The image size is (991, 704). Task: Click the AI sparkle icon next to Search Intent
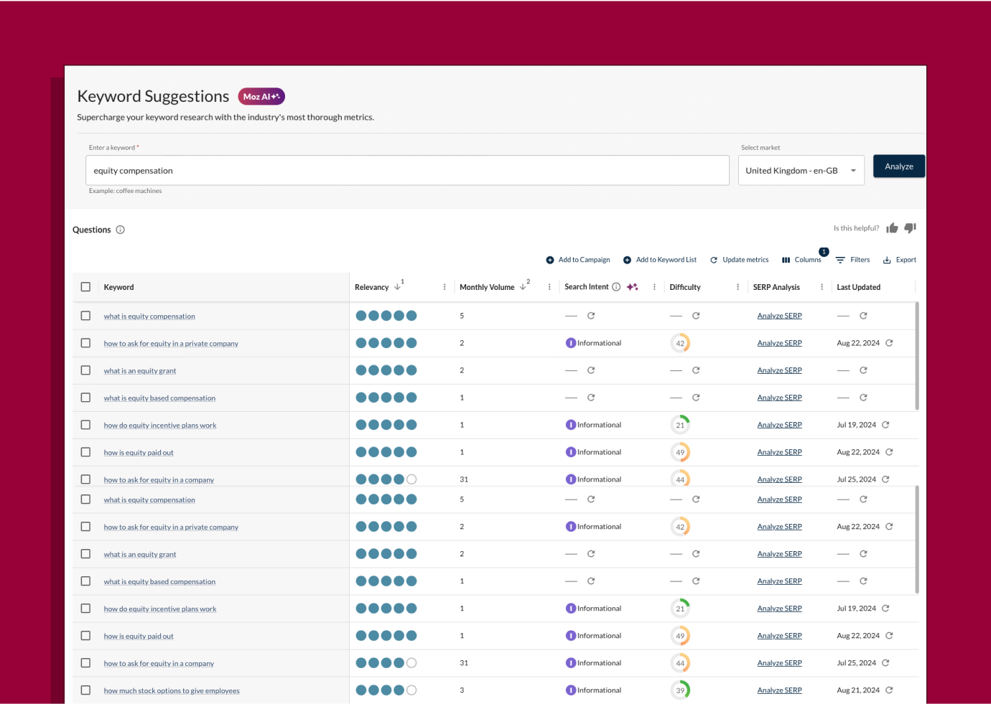click(633, 286)
